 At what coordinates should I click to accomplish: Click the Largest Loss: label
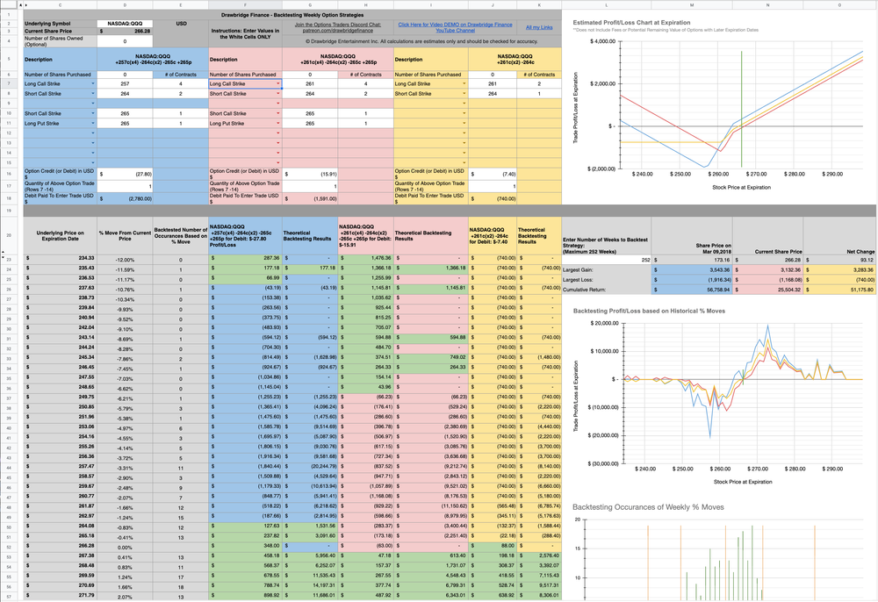click(x=607, y=280)
